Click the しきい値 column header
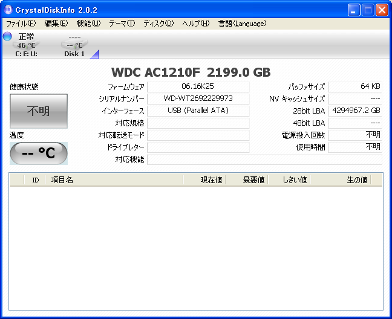 click(x=289, y=179)
